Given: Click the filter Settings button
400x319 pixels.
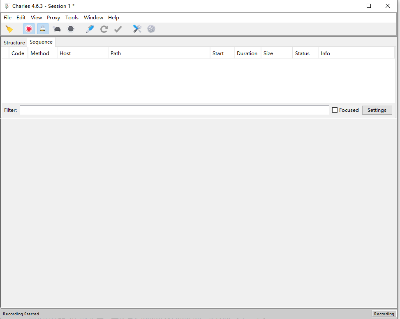Looking at the screenshot, I should 377,110.
